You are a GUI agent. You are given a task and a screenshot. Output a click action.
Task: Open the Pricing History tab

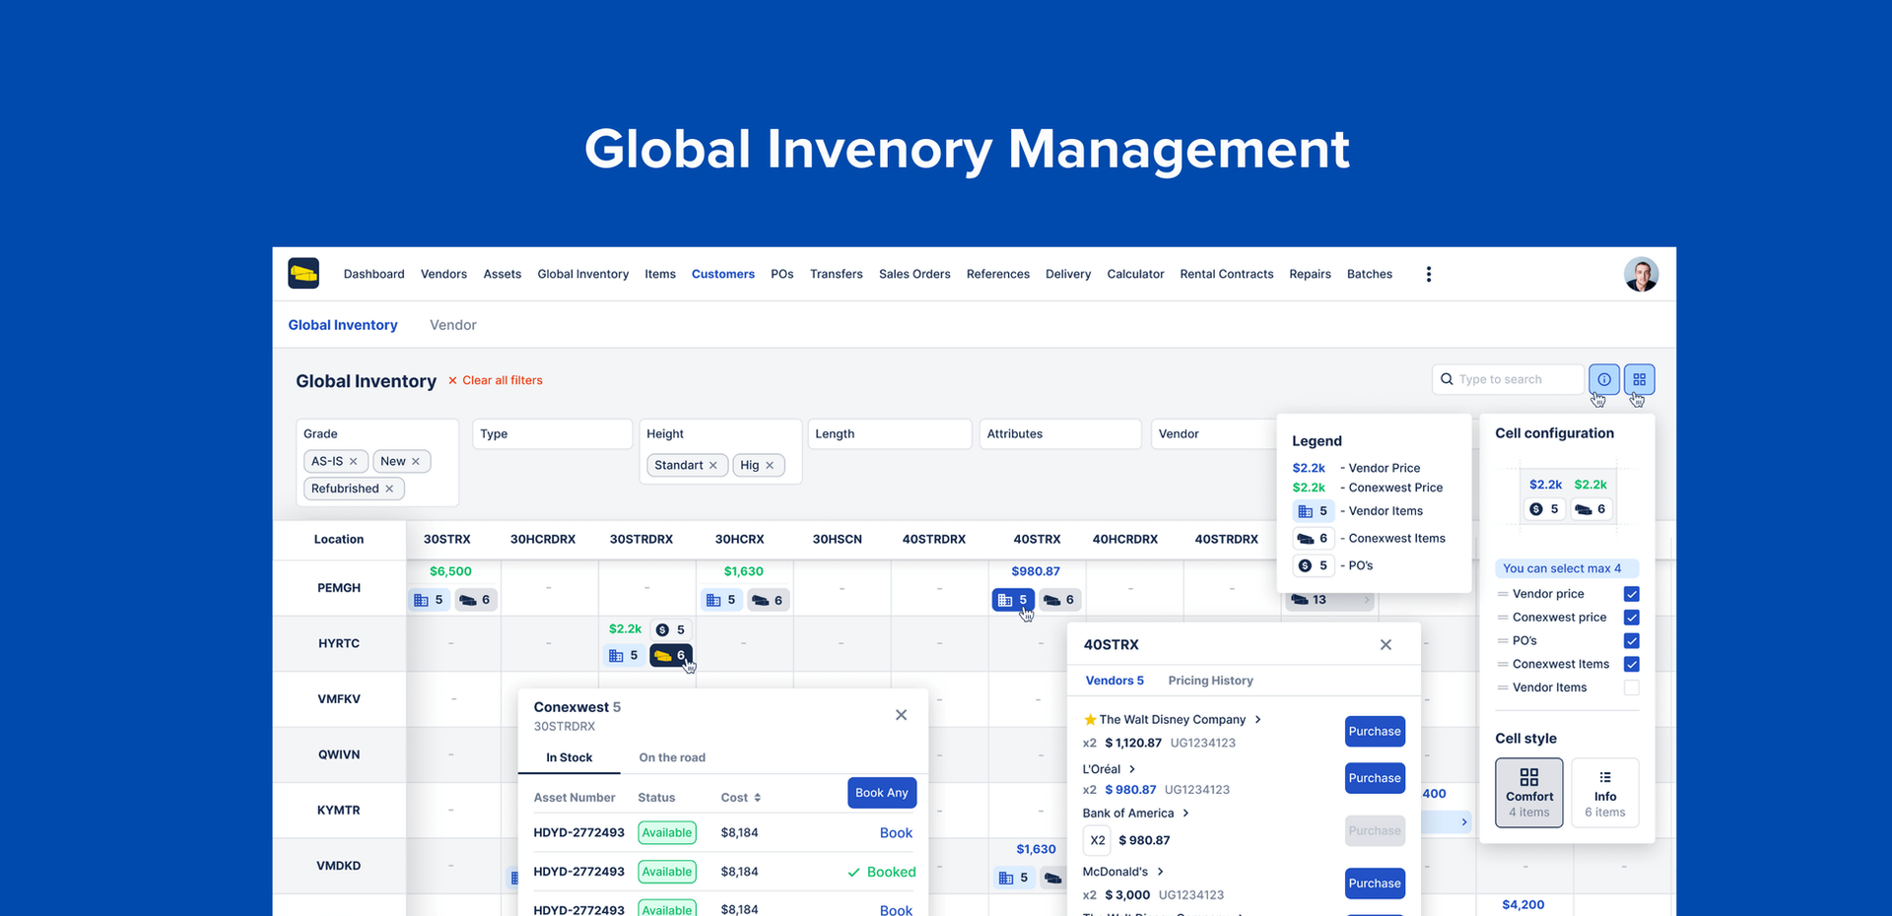[x=1210, y=681]
